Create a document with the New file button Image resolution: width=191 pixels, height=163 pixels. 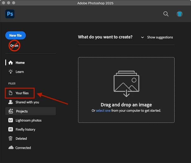[x=15, y=35]
